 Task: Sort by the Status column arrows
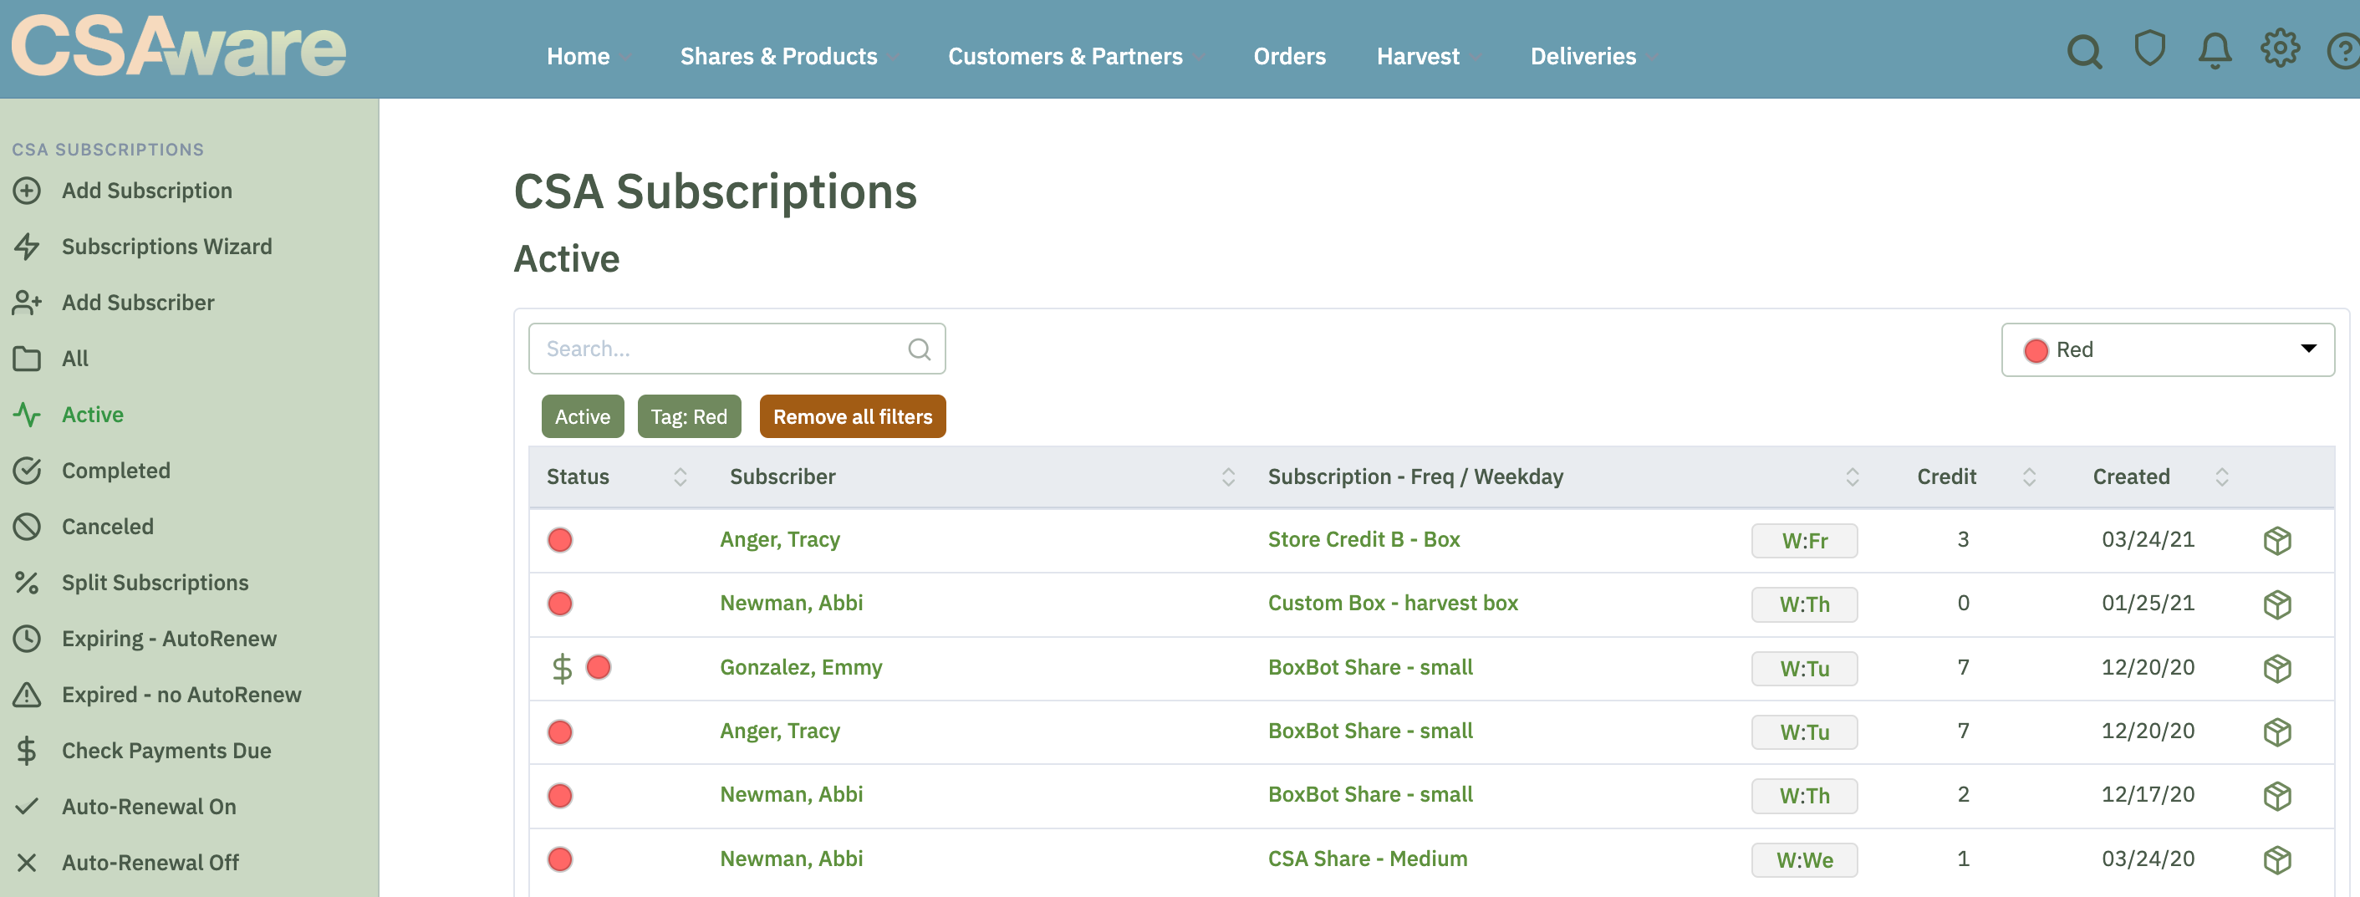point(680,477)
